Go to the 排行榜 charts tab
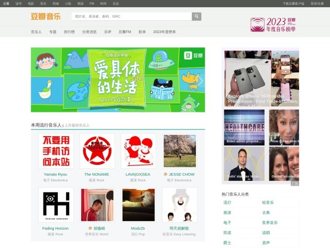 pyautogui.click(x=69, y=32)
